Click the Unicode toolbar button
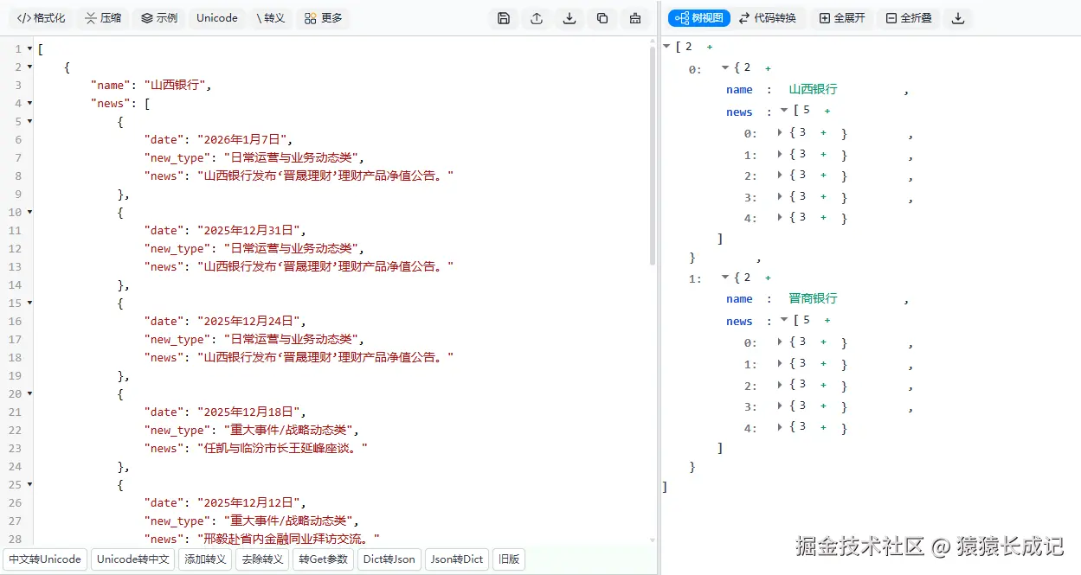Viewport: 1081px width, 575px height. (216, 18)
